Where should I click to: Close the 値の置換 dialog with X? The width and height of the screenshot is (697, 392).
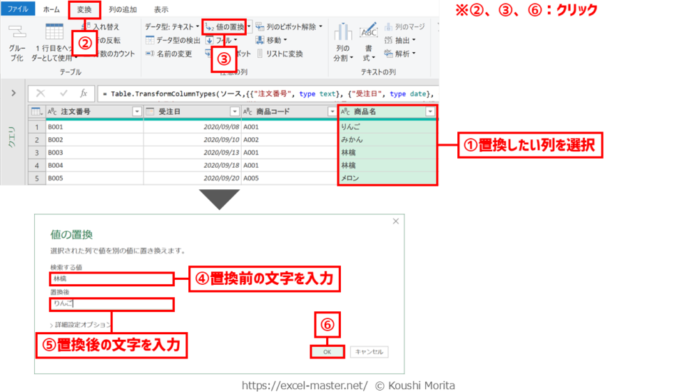pos(396,221)
